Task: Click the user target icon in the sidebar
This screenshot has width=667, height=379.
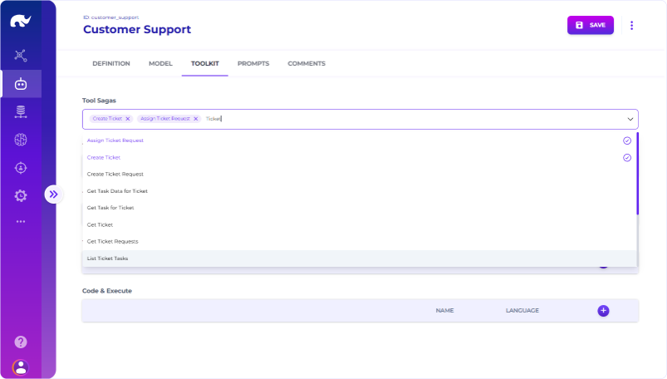Action: pos(21,168)
